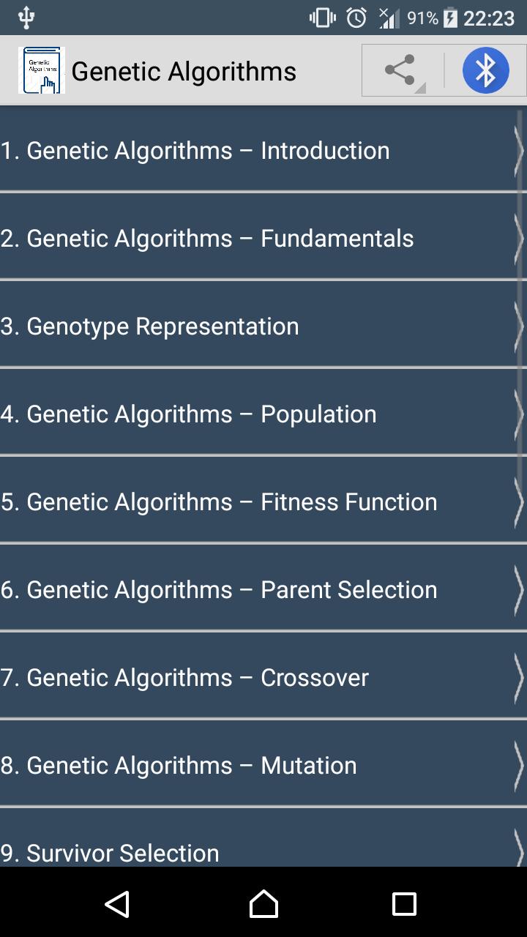
Task: Open chapter 6 Parent Selection
Action: pyautogui.click(x=219, y=590)
